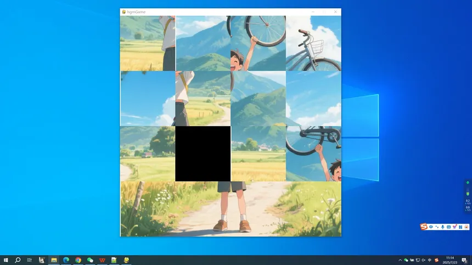The image size is (472, 265).
Task: Click WeChat icon in system tray
Action: pos(406,260)
